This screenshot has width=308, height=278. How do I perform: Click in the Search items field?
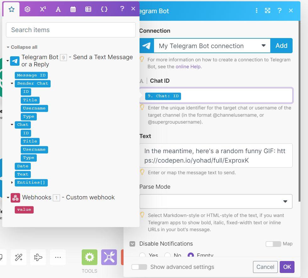click(x=71, y=30)
